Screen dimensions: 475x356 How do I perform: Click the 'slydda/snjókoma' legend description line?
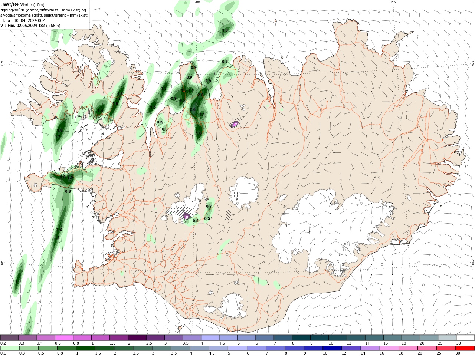[x=44, y=15]
